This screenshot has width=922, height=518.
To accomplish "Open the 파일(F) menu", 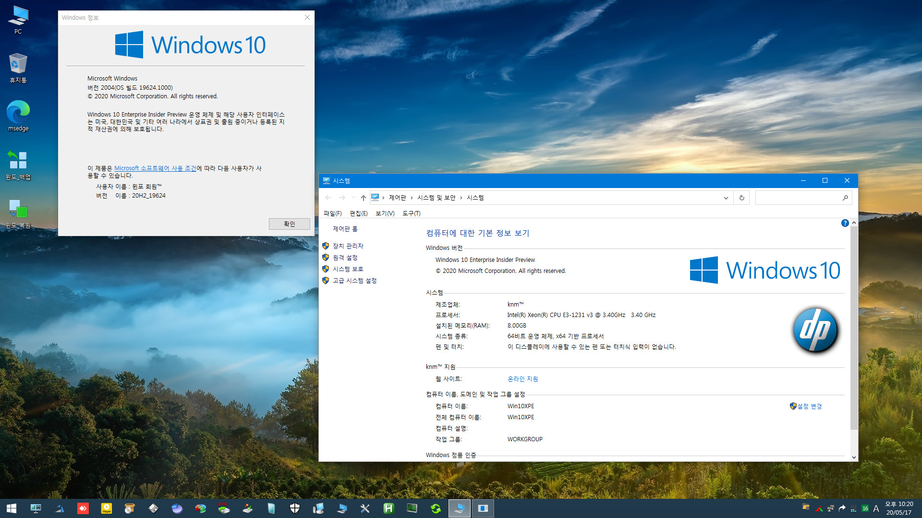I will 332,213.
